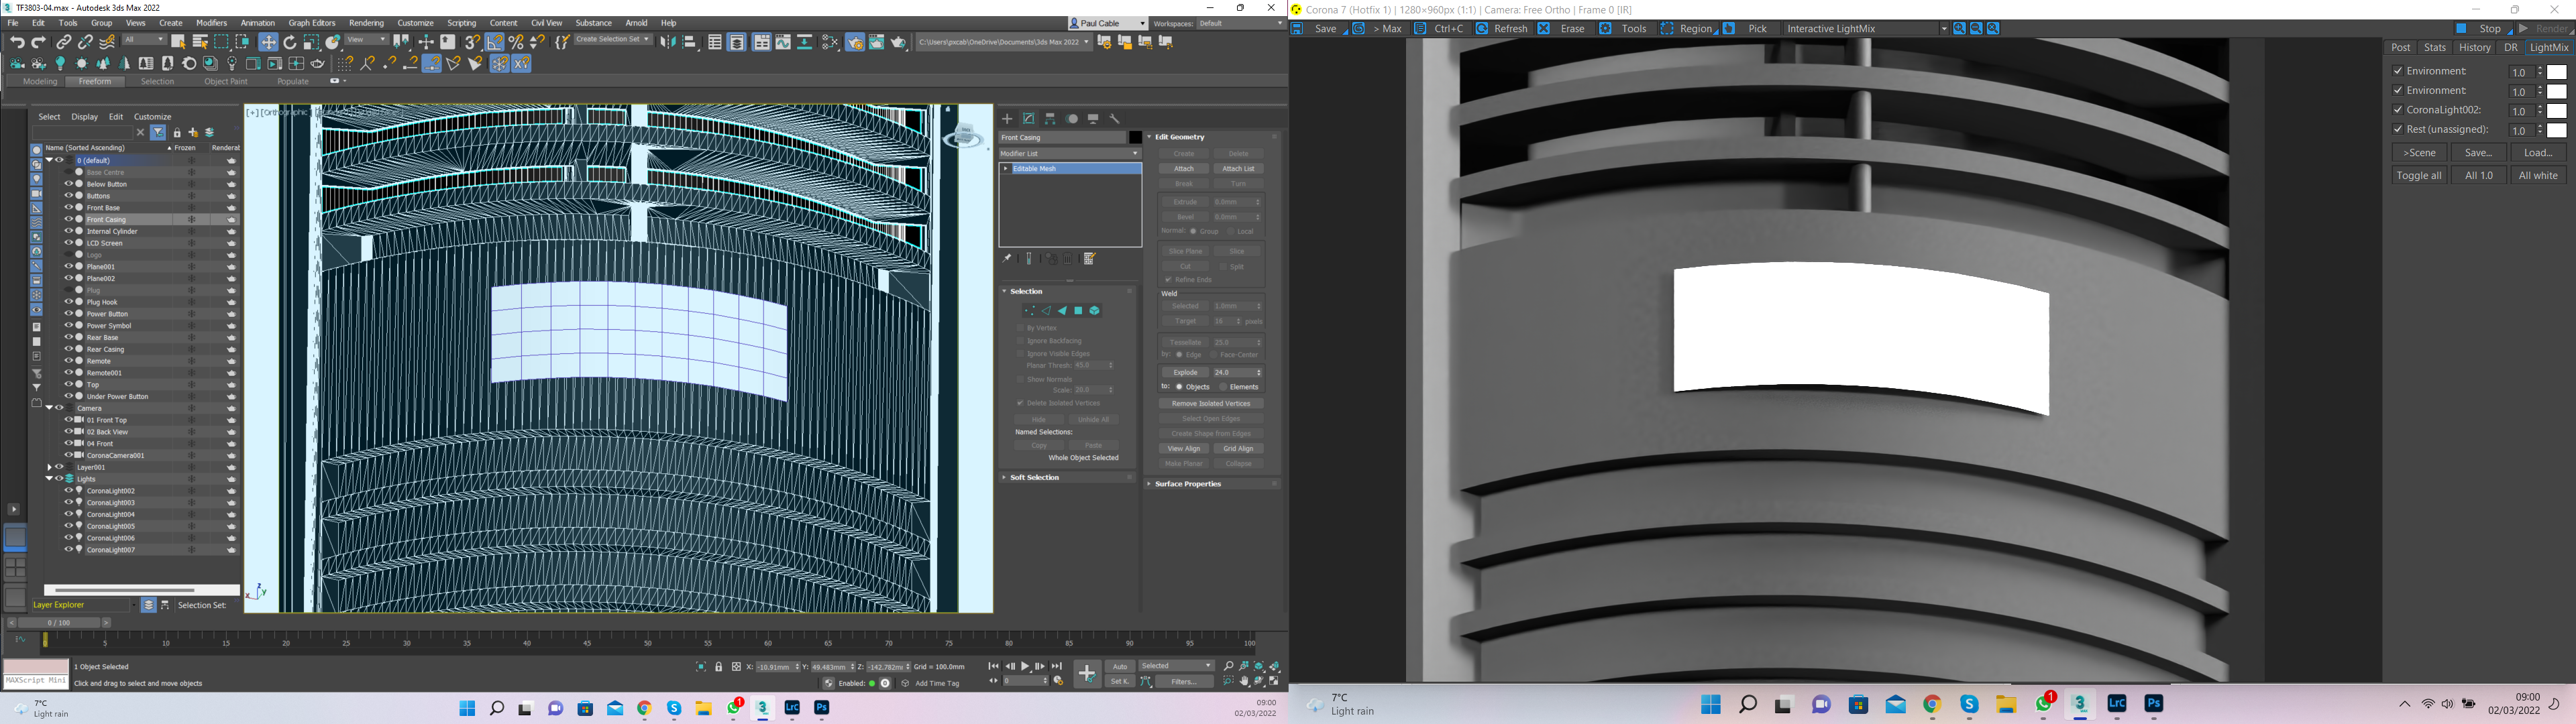The image size is (2576, 724).
Task: Collapse the Lights group in Scene Explorer
Action: (x=49, y=478)
